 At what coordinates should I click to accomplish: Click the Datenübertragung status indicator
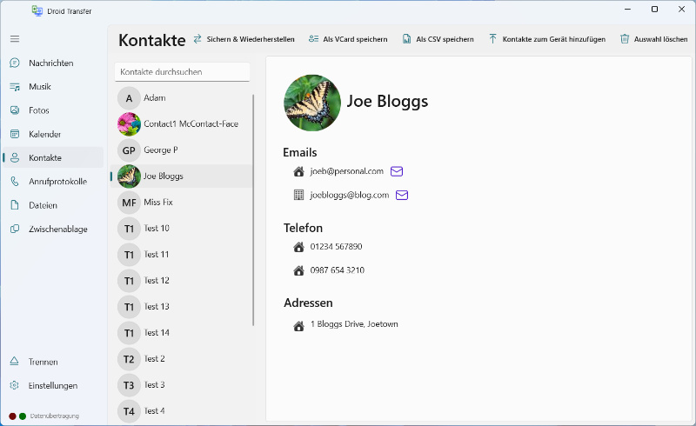pos(44,416)
